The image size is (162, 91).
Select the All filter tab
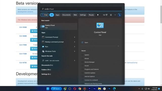tap(52, 15)
